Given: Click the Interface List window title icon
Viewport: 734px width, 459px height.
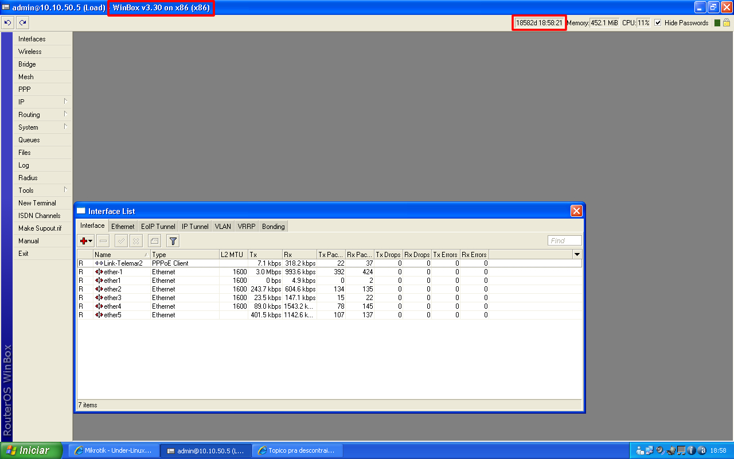Looking at the screenshot, I should pos(81,211).
